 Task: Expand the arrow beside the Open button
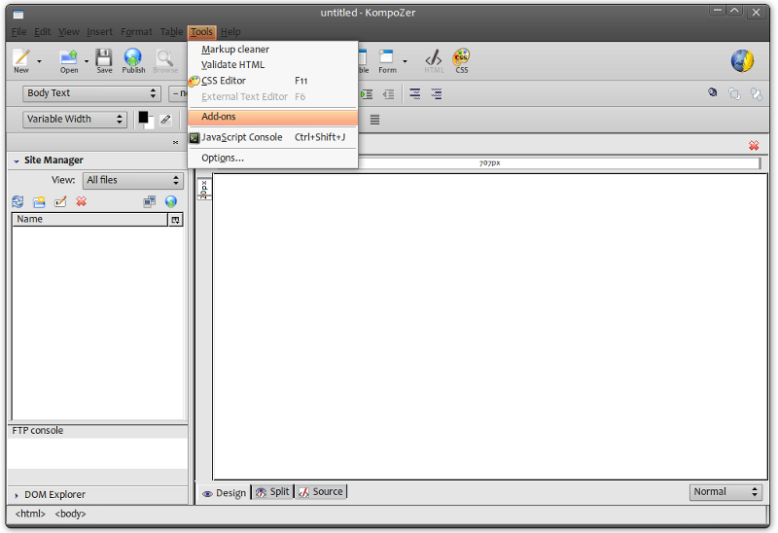pyautogui.click(x=87, y=61)
